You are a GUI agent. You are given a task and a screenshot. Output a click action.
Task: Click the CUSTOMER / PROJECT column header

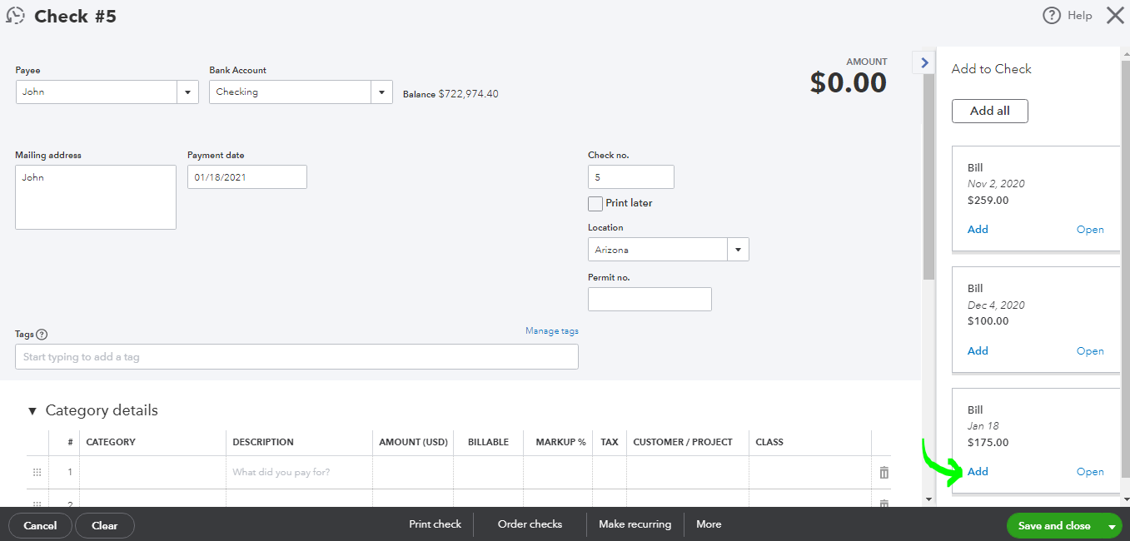683,443
